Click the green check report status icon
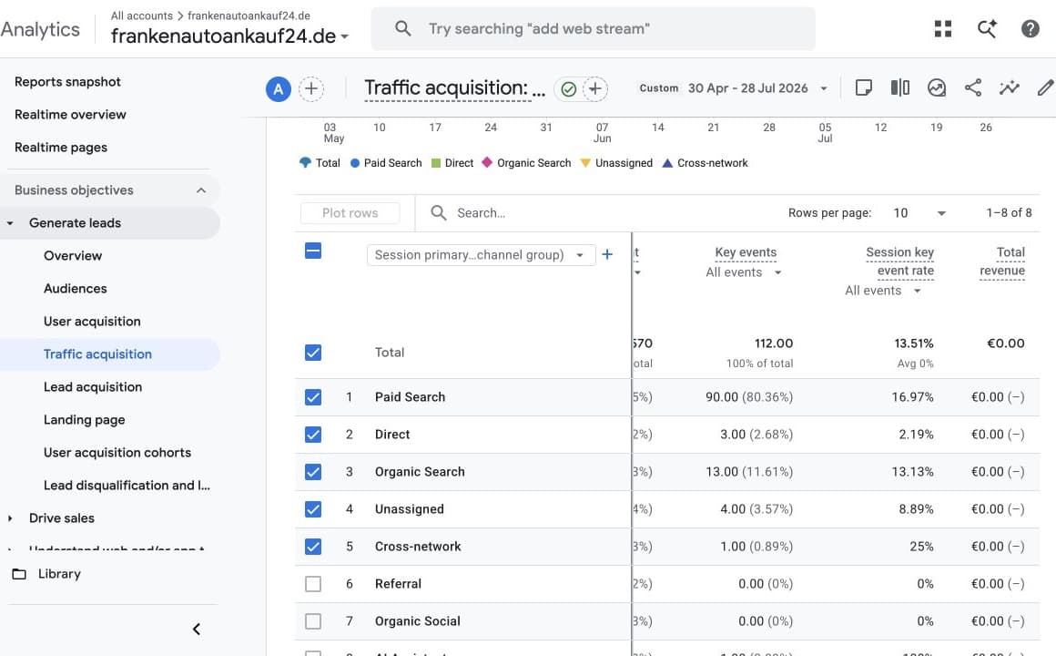 (x=568, y=89)
